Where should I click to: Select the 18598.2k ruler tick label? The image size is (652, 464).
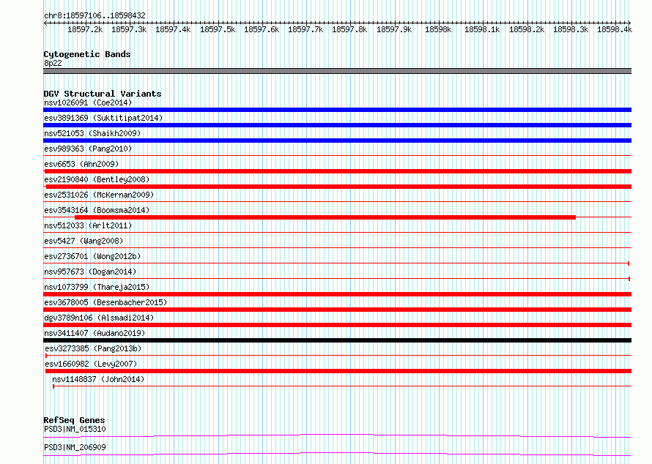coord(527,29)
